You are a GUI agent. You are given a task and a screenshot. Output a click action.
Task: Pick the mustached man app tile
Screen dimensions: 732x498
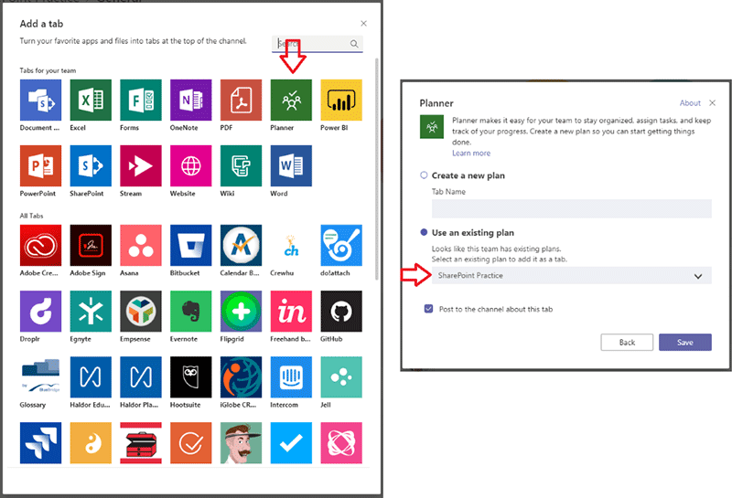(241, 443)
